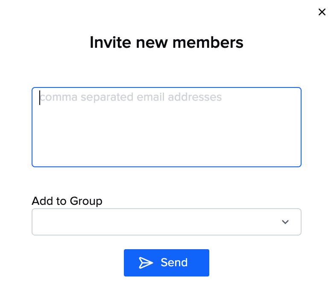Click the paper plane icon on Send
This screenshot has width=334, height=291.
pos(146,262)
